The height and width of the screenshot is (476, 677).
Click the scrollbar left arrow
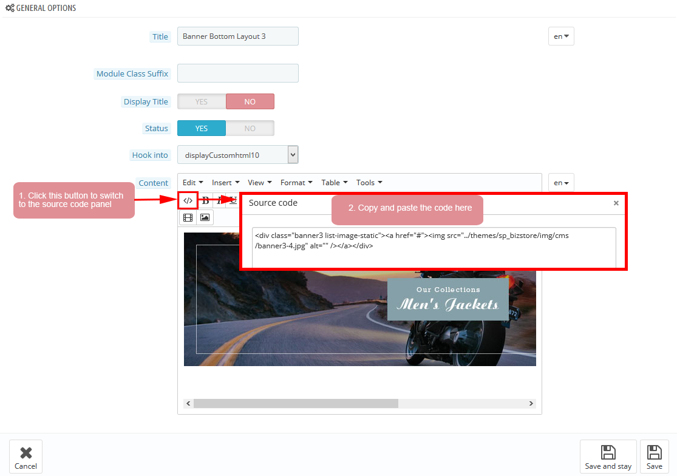(188, 404)
